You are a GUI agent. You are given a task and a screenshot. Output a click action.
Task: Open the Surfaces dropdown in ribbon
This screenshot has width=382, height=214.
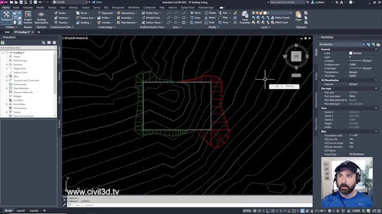[62, 18]
